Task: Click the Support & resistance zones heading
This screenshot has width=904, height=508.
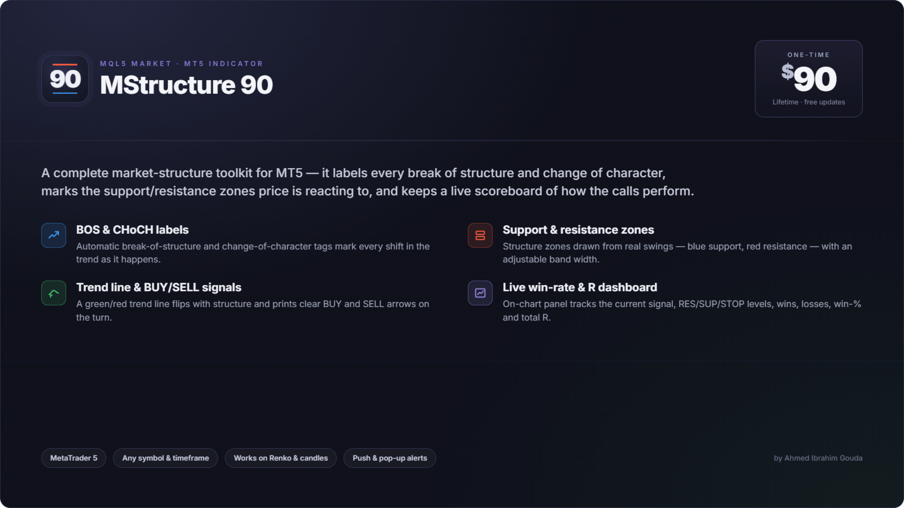Action: pyautogui.click(x=579, y=230)
